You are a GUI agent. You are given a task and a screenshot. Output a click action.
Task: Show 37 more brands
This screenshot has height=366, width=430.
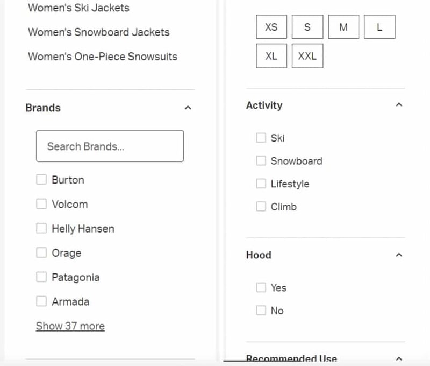click(x=70, y=326)
